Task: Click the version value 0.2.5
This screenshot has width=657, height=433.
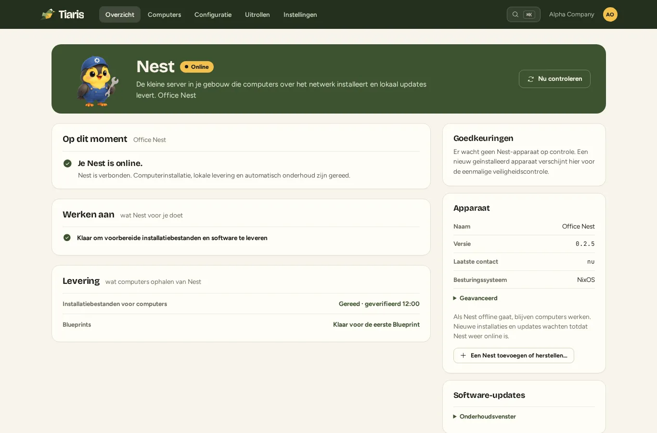Action: coord(585,244)
